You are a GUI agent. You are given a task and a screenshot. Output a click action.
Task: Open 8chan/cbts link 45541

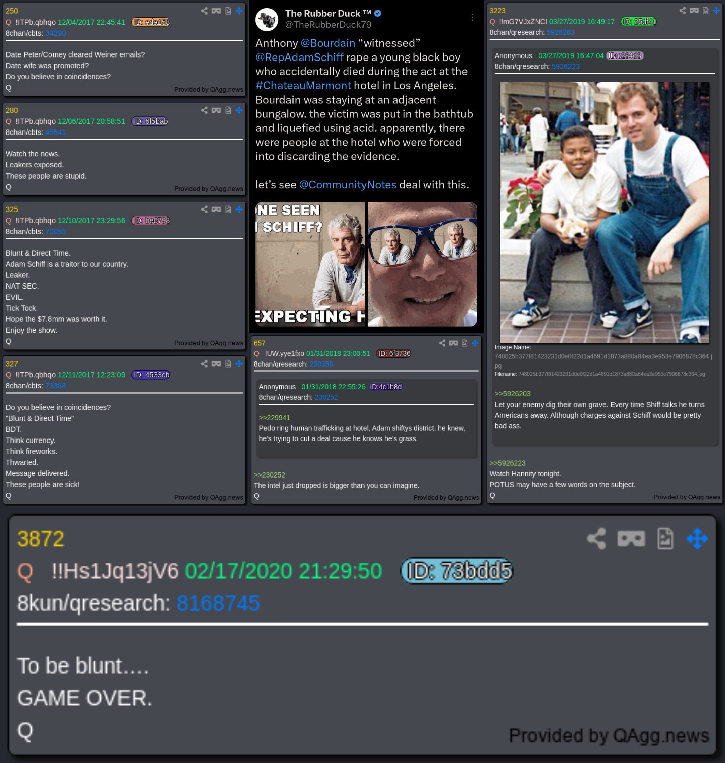click(x=56, y=132)
